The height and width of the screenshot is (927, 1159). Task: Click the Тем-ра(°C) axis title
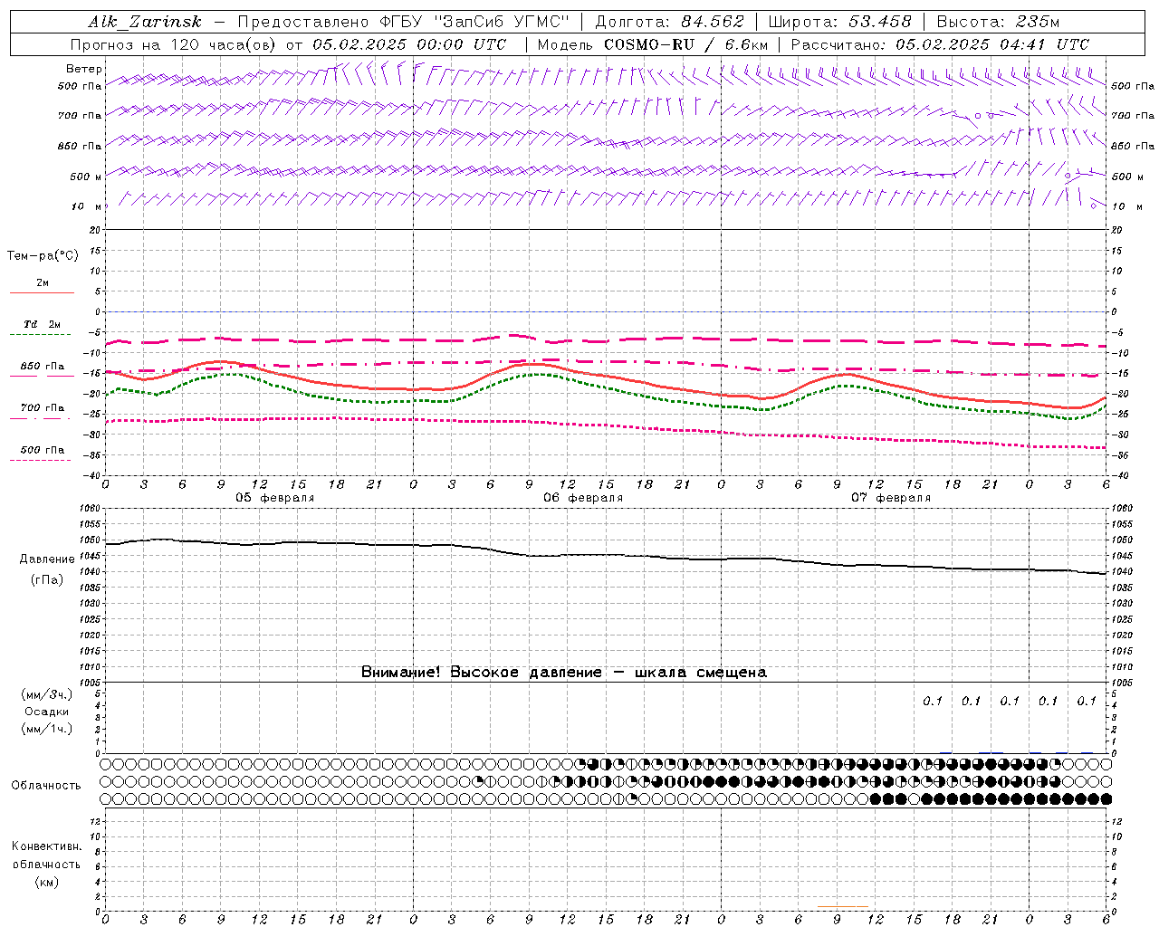[43, 256]
